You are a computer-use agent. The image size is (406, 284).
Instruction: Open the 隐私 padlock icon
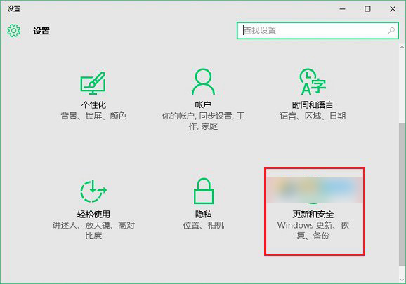point(204,191)
